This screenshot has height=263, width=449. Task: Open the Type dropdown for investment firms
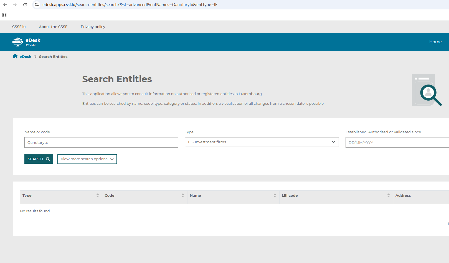[262, 142]
